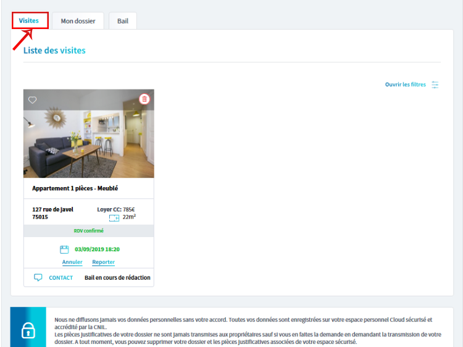Open the Bail tab
Viewport: 463px width, 347px height.
coord(123,21)
